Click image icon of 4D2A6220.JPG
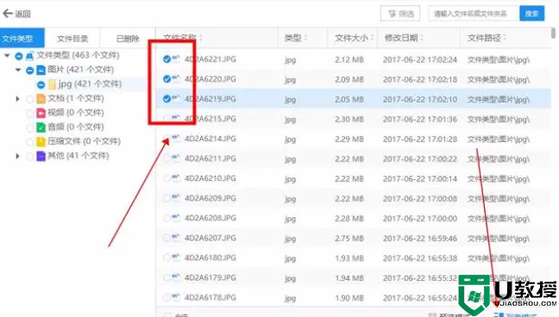The width and height of the screenshot is (559, 317). (x=176, y=78)
